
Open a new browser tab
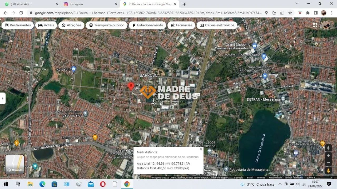(x=185, y=4)
